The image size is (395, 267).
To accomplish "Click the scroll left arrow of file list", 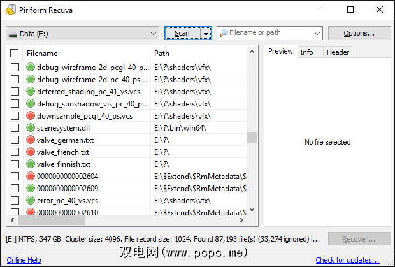I will 12,220.
